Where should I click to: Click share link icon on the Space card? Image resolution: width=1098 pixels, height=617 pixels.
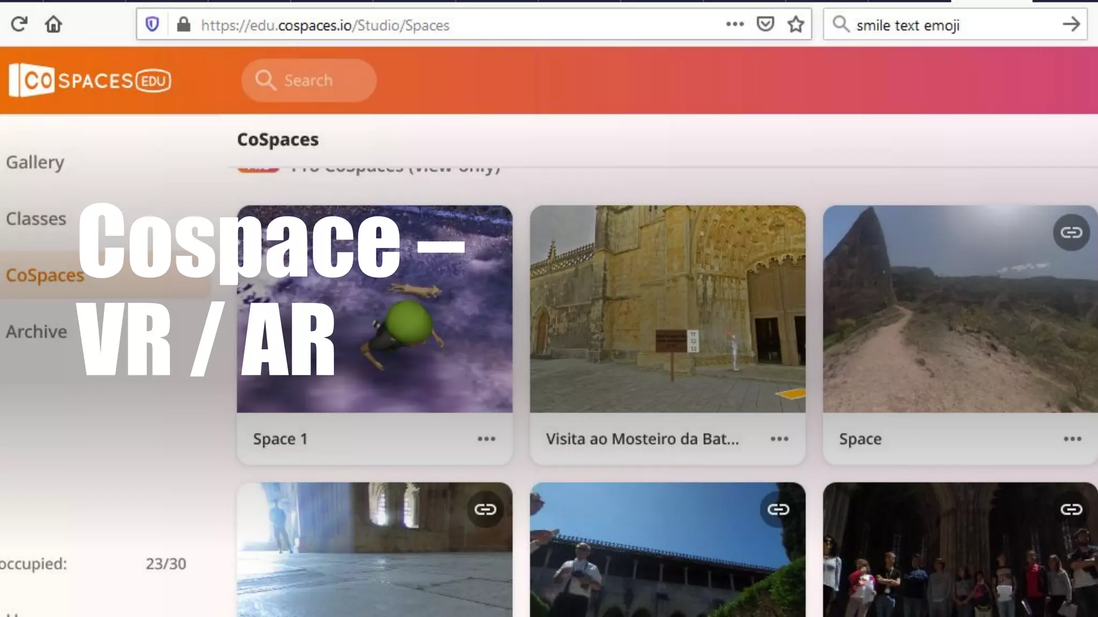click(1071, 232)
